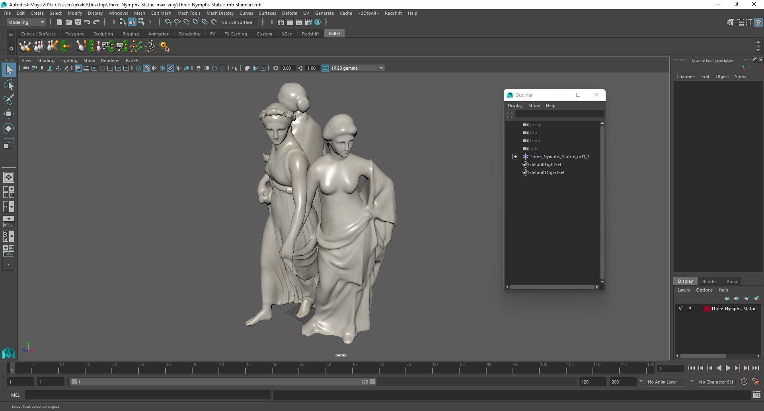Toggle visibility V of Three_Nymphs_Statue layer
Image resolution: width=764 pixels, height=411 pixels.
point(680,309)
